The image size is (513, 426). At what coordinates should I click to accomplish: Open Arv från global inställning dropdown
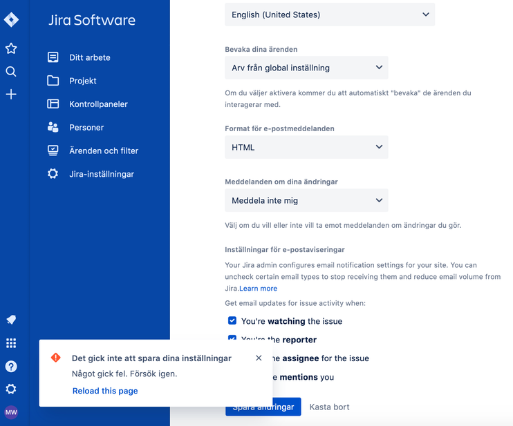coord(306,68)
